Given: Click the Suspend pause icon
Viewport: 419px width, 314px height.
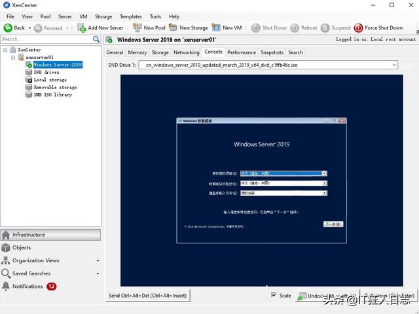Looking at the screenshot, I should pyautogui.click(x=325, y=28).
